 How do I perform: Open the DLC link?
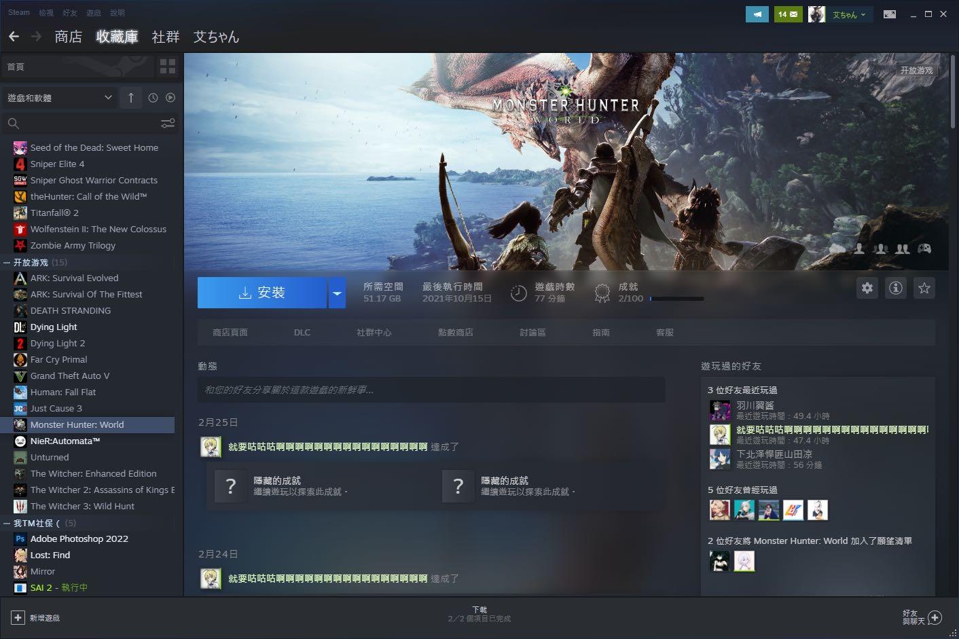pyautogui.click(x=302, y=333)
